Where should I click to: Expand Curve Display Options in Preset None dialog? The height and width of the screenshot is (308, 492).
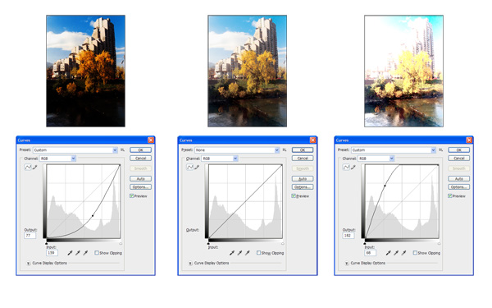pyautogui.click(x=190, y=263)
